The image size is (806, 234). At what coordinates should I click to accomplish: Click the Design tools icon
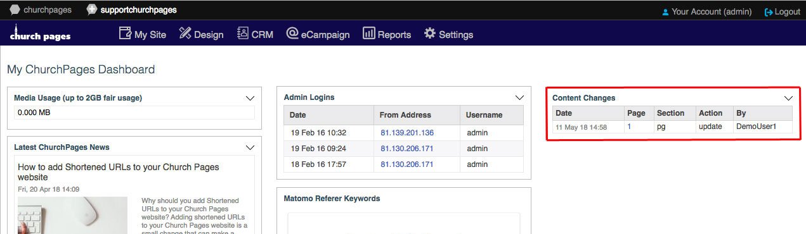[x=185, y=34]
